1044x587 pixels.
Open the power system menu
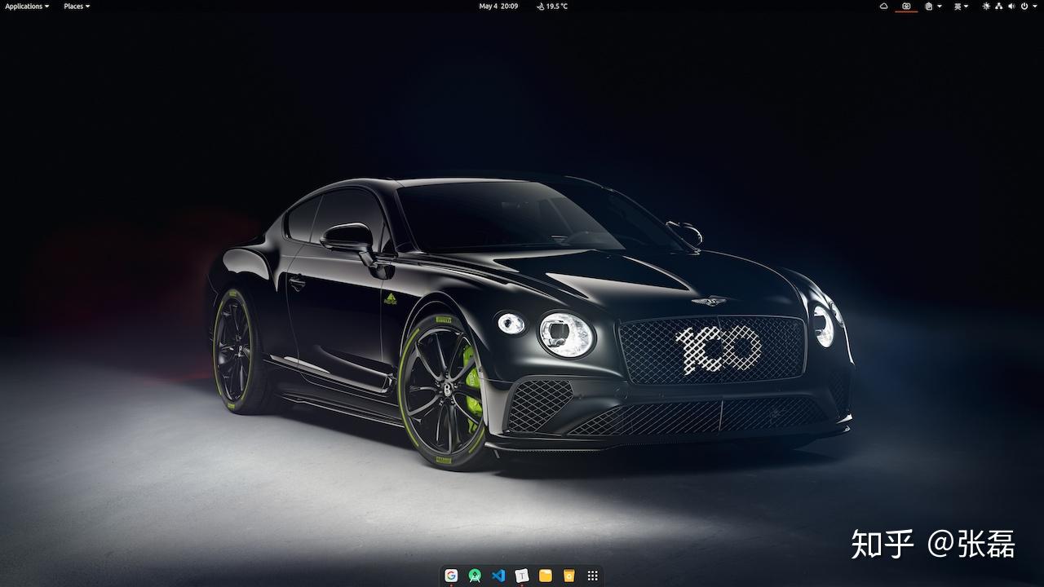pos(1024,6)
